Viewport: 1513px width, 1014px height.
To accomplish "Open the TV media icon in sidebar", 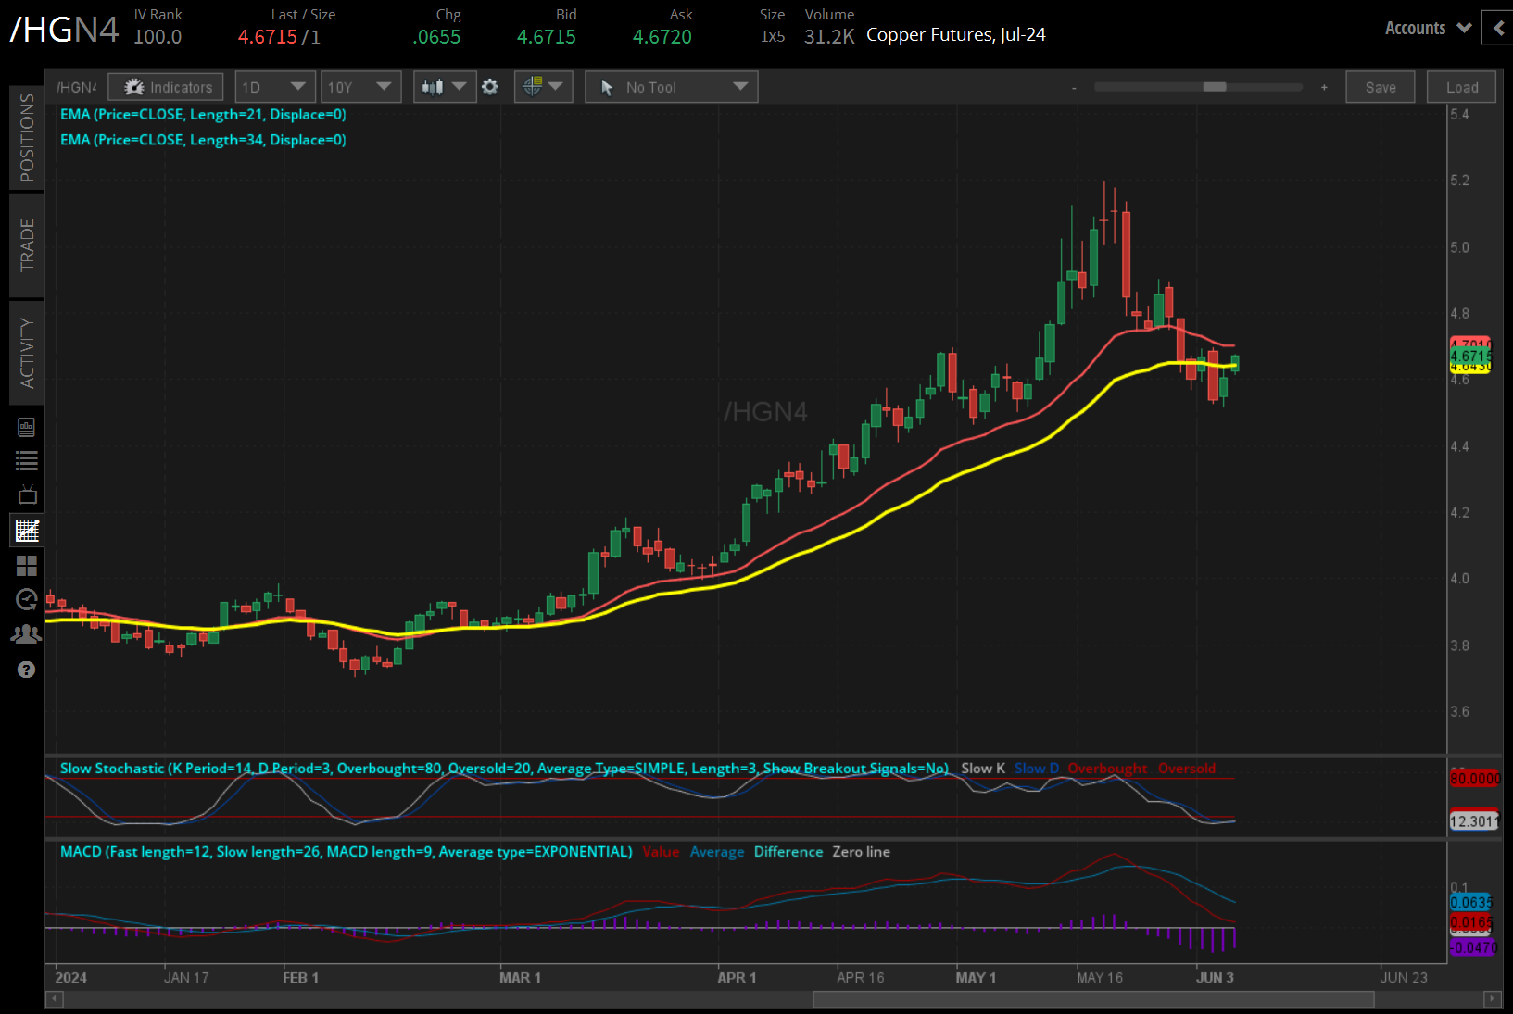I will pyautogui.click(x=27, y=494).
